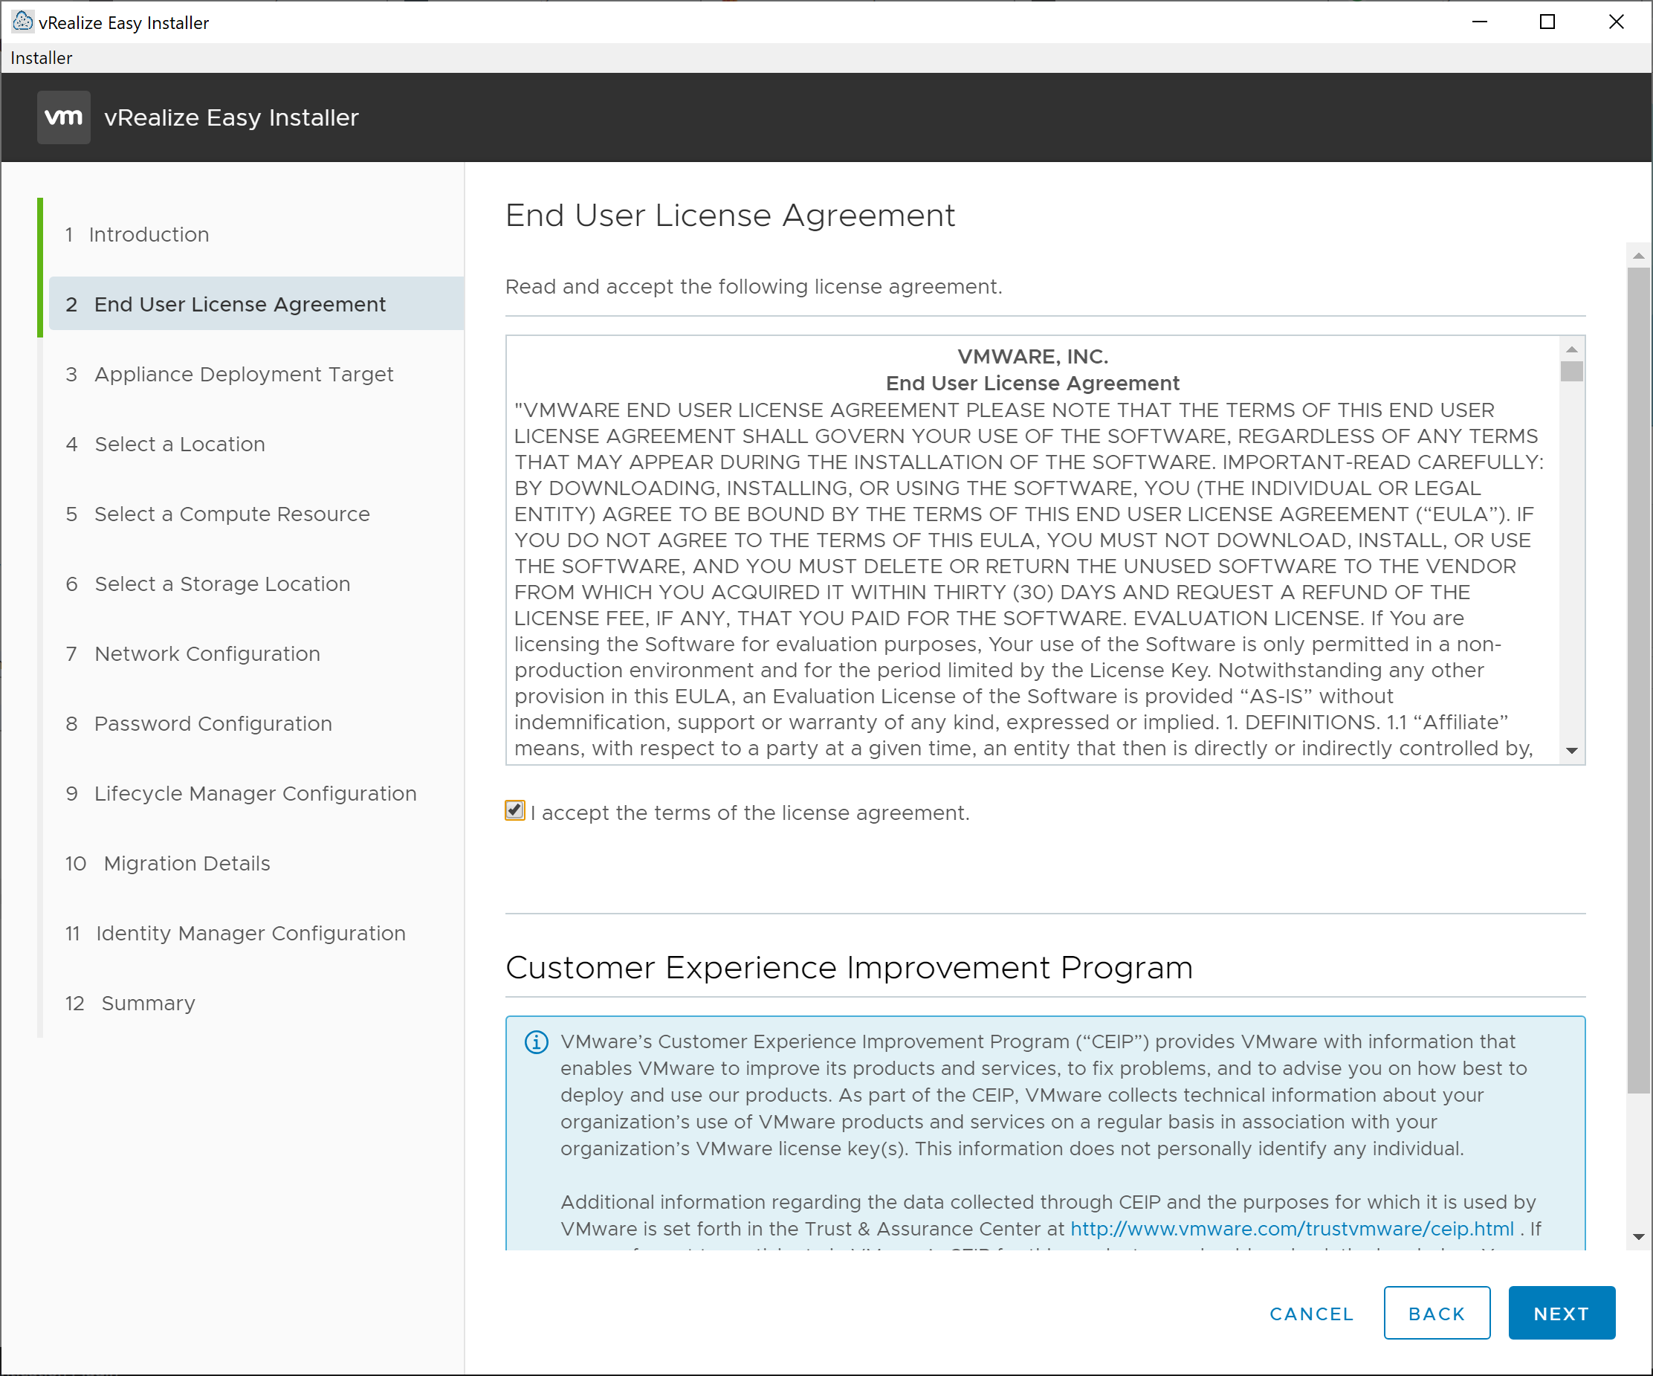Open the Installer menu

click(x=41, y=58)
